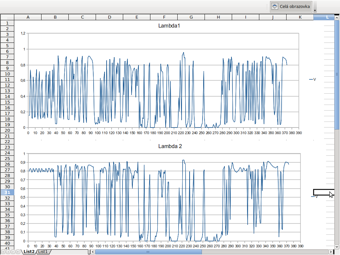
Task: Click the vertical scrollbar thumb
Action: click(x=337, y=74)
